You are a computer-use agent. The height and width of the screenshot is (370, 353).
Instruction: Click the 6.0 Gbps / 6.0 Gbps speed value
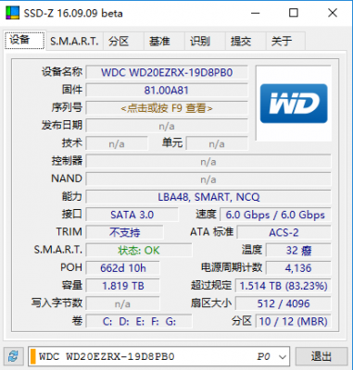point(275,215)
